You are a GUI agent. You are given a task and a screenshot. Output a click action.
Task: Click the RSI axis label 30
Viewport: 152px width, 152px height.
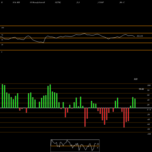tap(2, 45)
